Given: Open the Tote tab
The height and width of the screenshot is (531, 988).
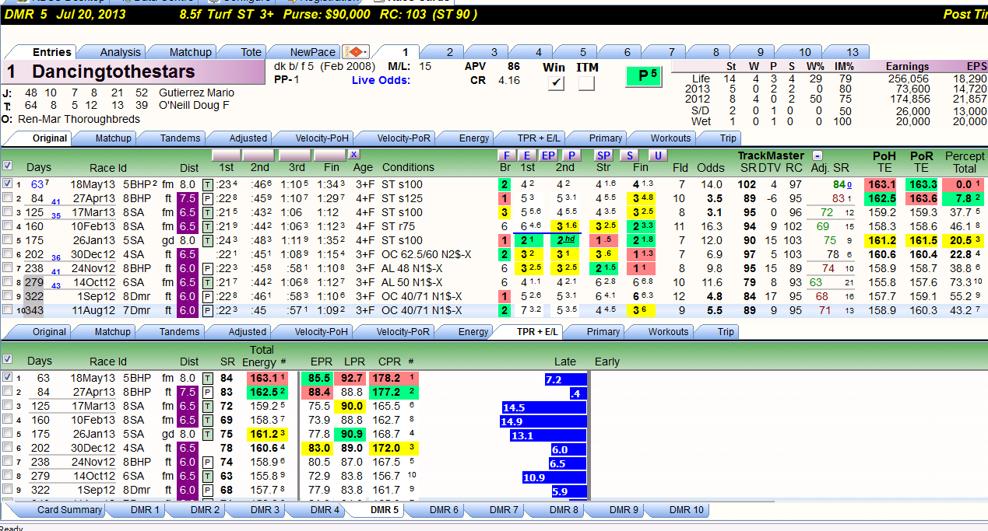Looking at the screenshot, I should pos(251,52).
